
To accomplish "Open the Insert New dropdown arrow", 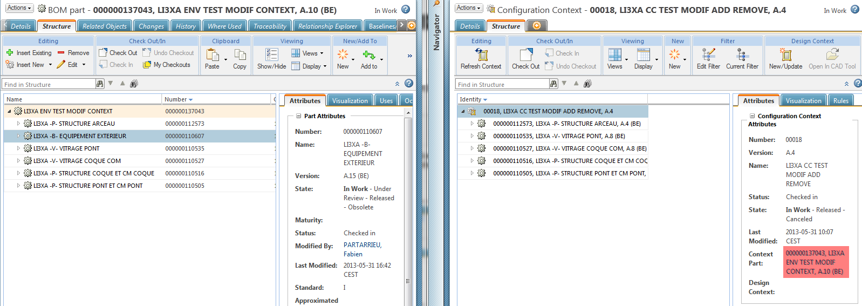I will (x=50, y=65).
